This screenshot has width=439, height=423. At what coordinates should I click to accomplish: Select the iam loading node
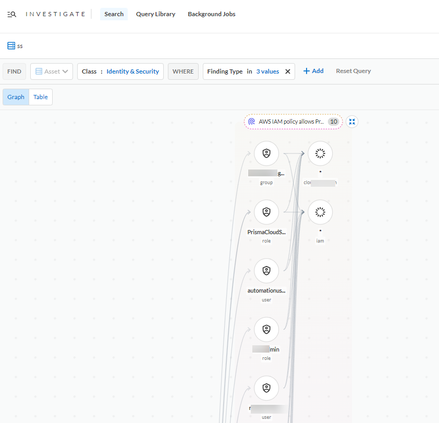point(320,212)
